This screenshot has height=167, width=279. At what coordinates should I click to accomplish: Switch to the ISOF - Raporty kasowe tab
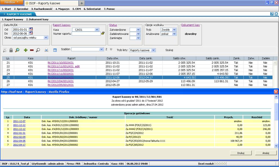[x=51, y=3]
